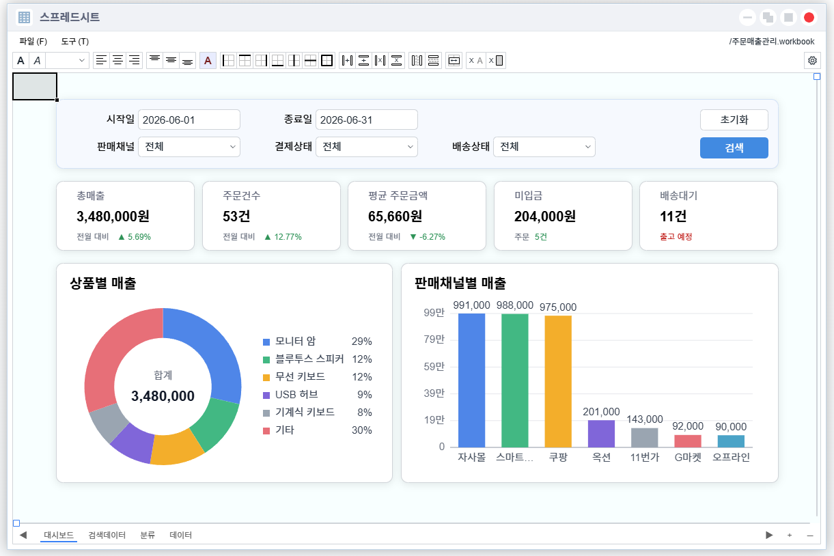The height and width of the screenshot is (556, 834).
Task: Click the 자사몰 bar in chart
Action: (x=472, y=380)
